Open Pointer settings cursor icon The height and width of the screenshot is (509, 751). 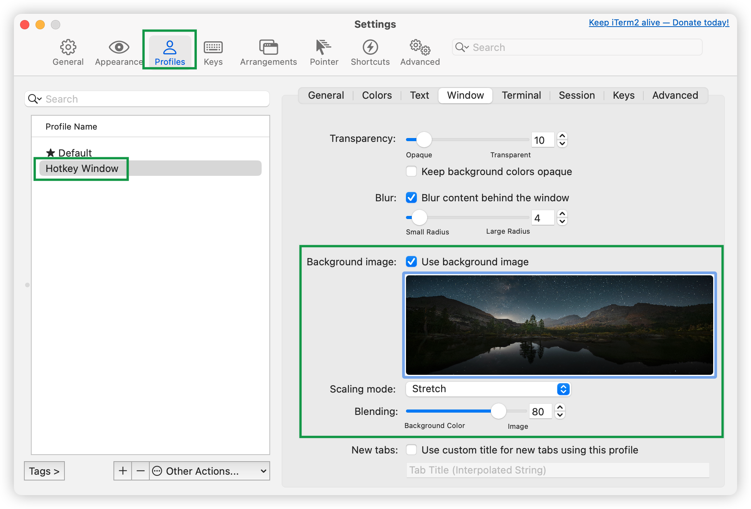click(x=323, y=47)
